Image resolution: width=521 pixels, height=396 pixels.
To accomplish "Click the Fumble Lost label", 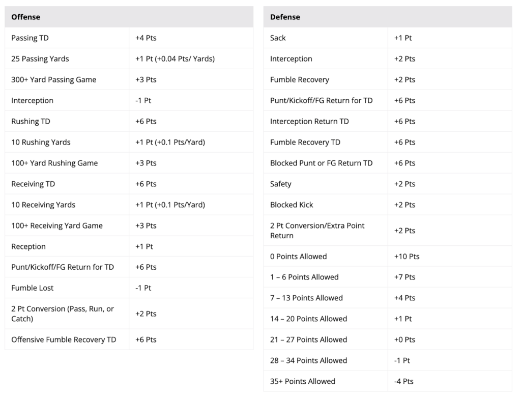I will (x=33, y=288).
